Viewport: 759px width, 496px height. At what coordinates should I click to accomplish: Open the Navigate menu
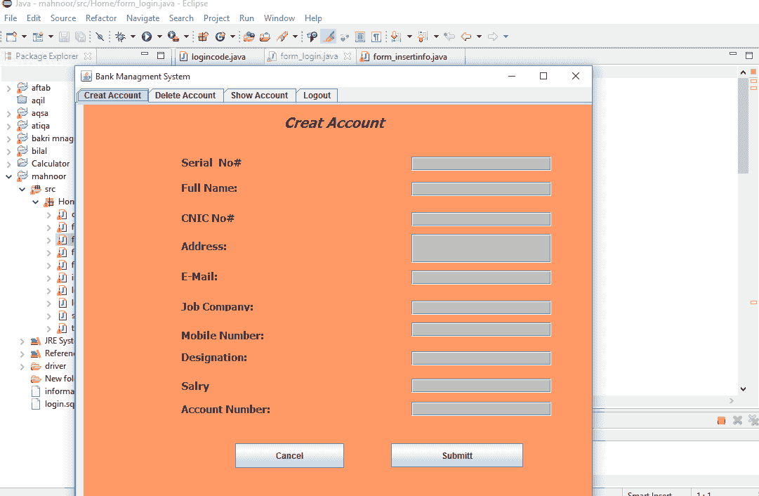pyautogui.click(x=143, y=18)
